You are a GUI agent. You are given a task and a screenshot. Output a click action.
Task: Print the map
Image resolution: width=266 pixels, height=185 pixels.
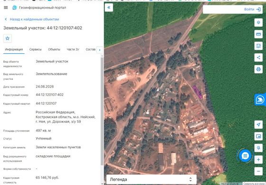click(x=258, y=69)
